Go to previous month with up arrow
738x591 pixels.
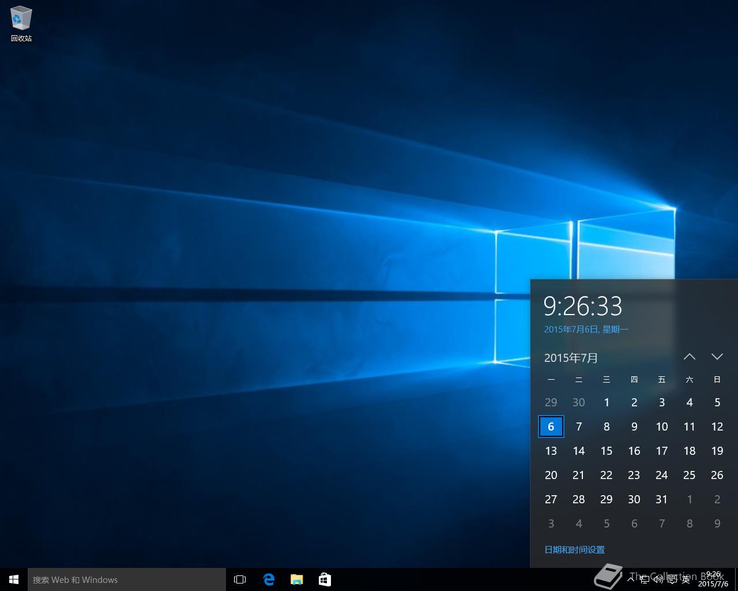[x=690, y=357]
